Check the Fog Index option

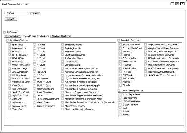[120, 55]
